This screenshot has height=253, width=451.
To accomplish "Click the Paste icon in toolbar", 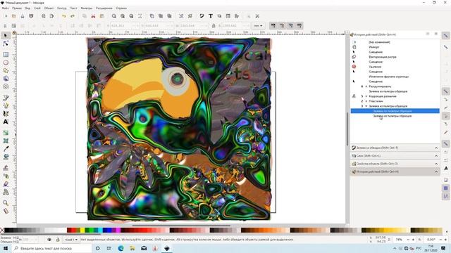I will click(101, 16).
